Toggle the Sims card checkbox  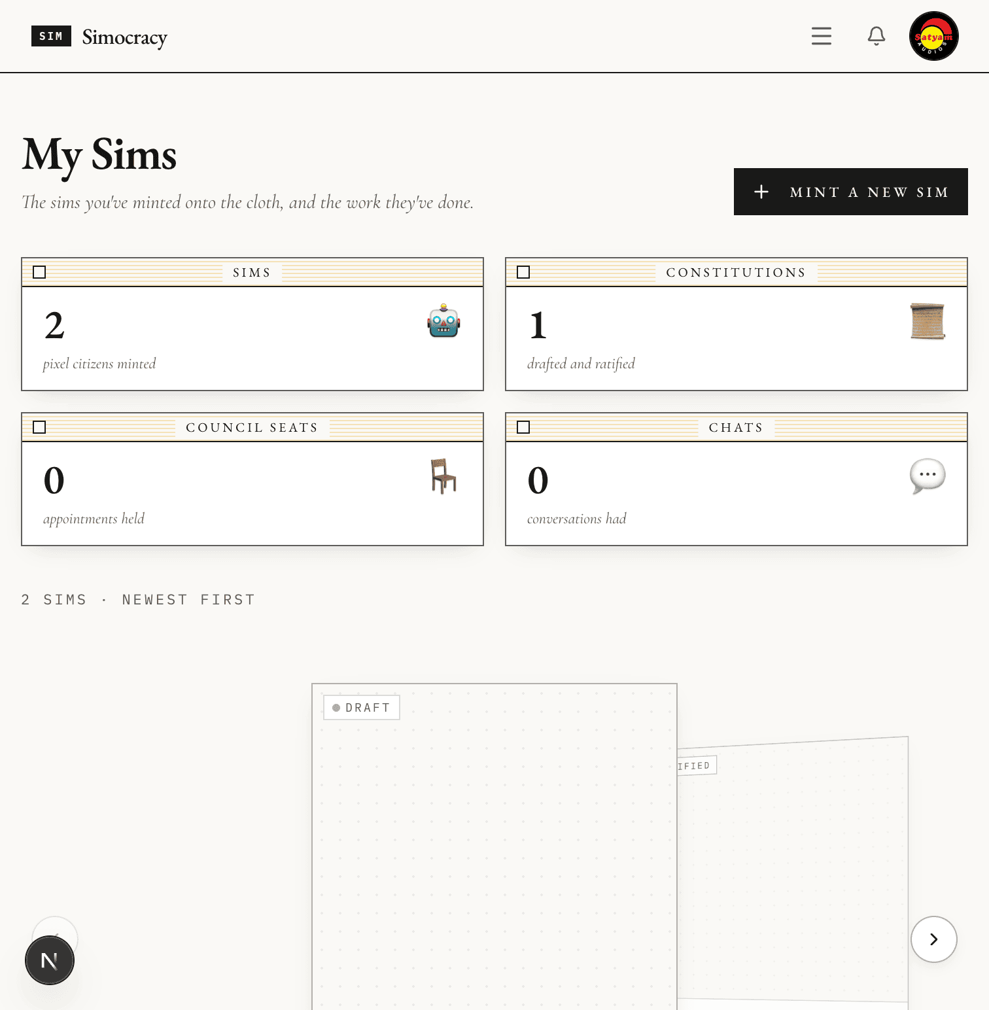[x=39, y=272]
